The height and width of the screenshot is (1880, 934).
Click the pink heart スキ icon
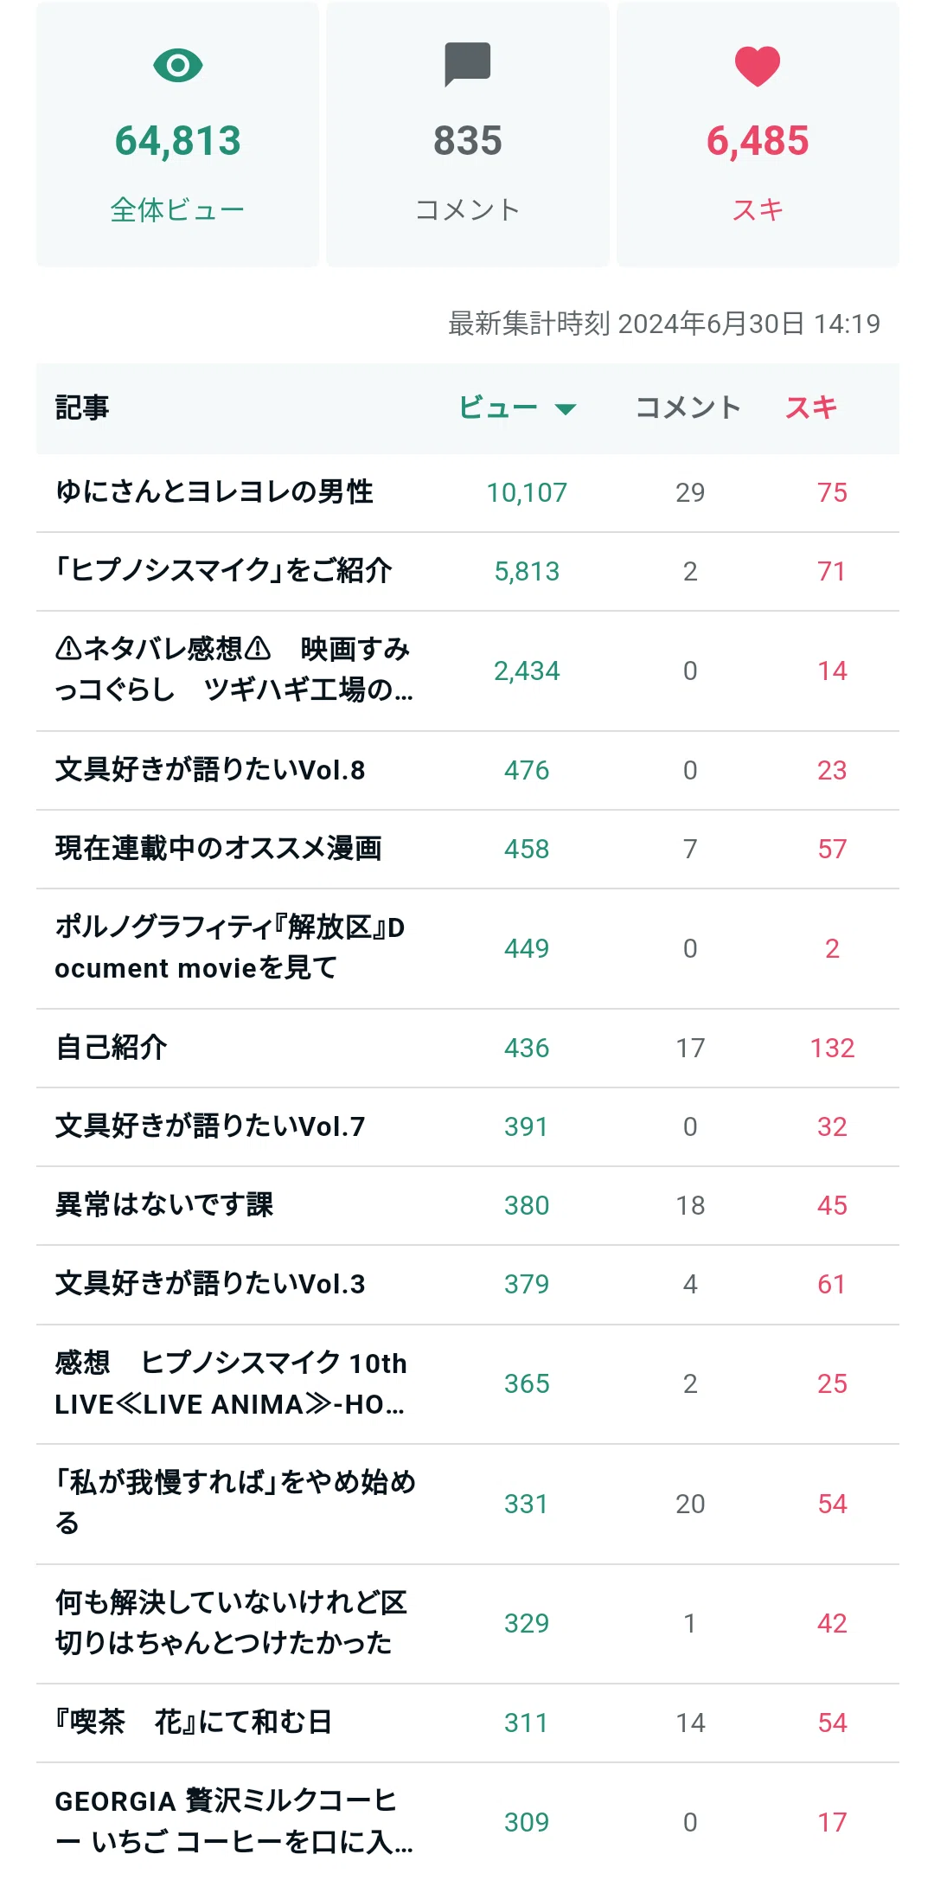pyautogui.click(x=758, y=67)
